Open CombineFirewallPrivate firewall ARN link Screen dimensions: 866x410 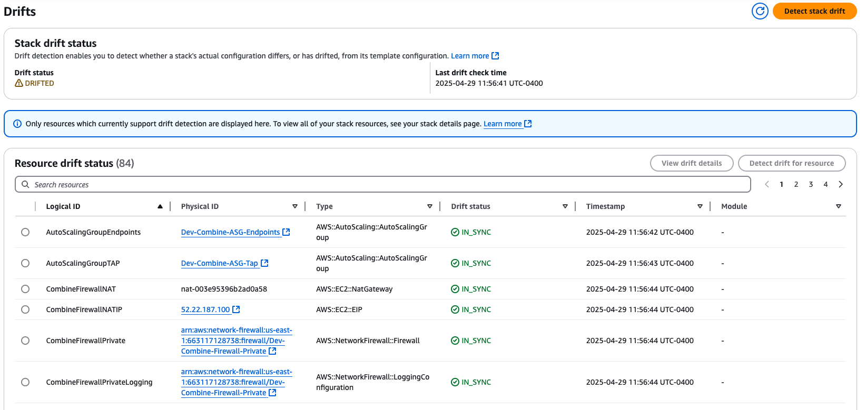237,341
